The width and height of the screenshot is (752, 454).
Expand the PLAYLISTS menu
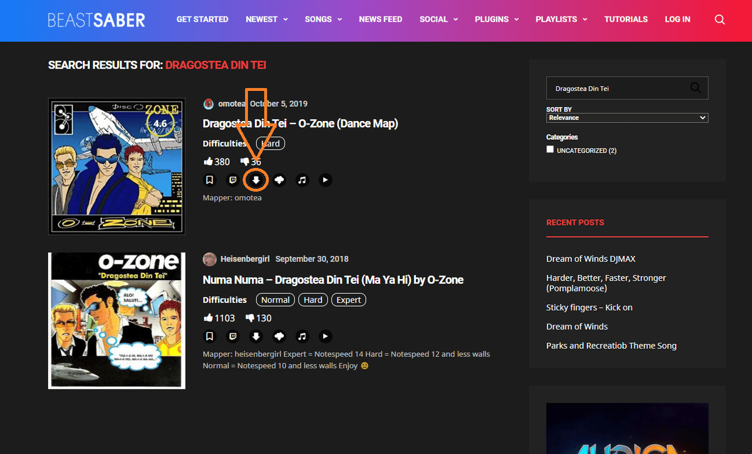click(x=561, y=19)
